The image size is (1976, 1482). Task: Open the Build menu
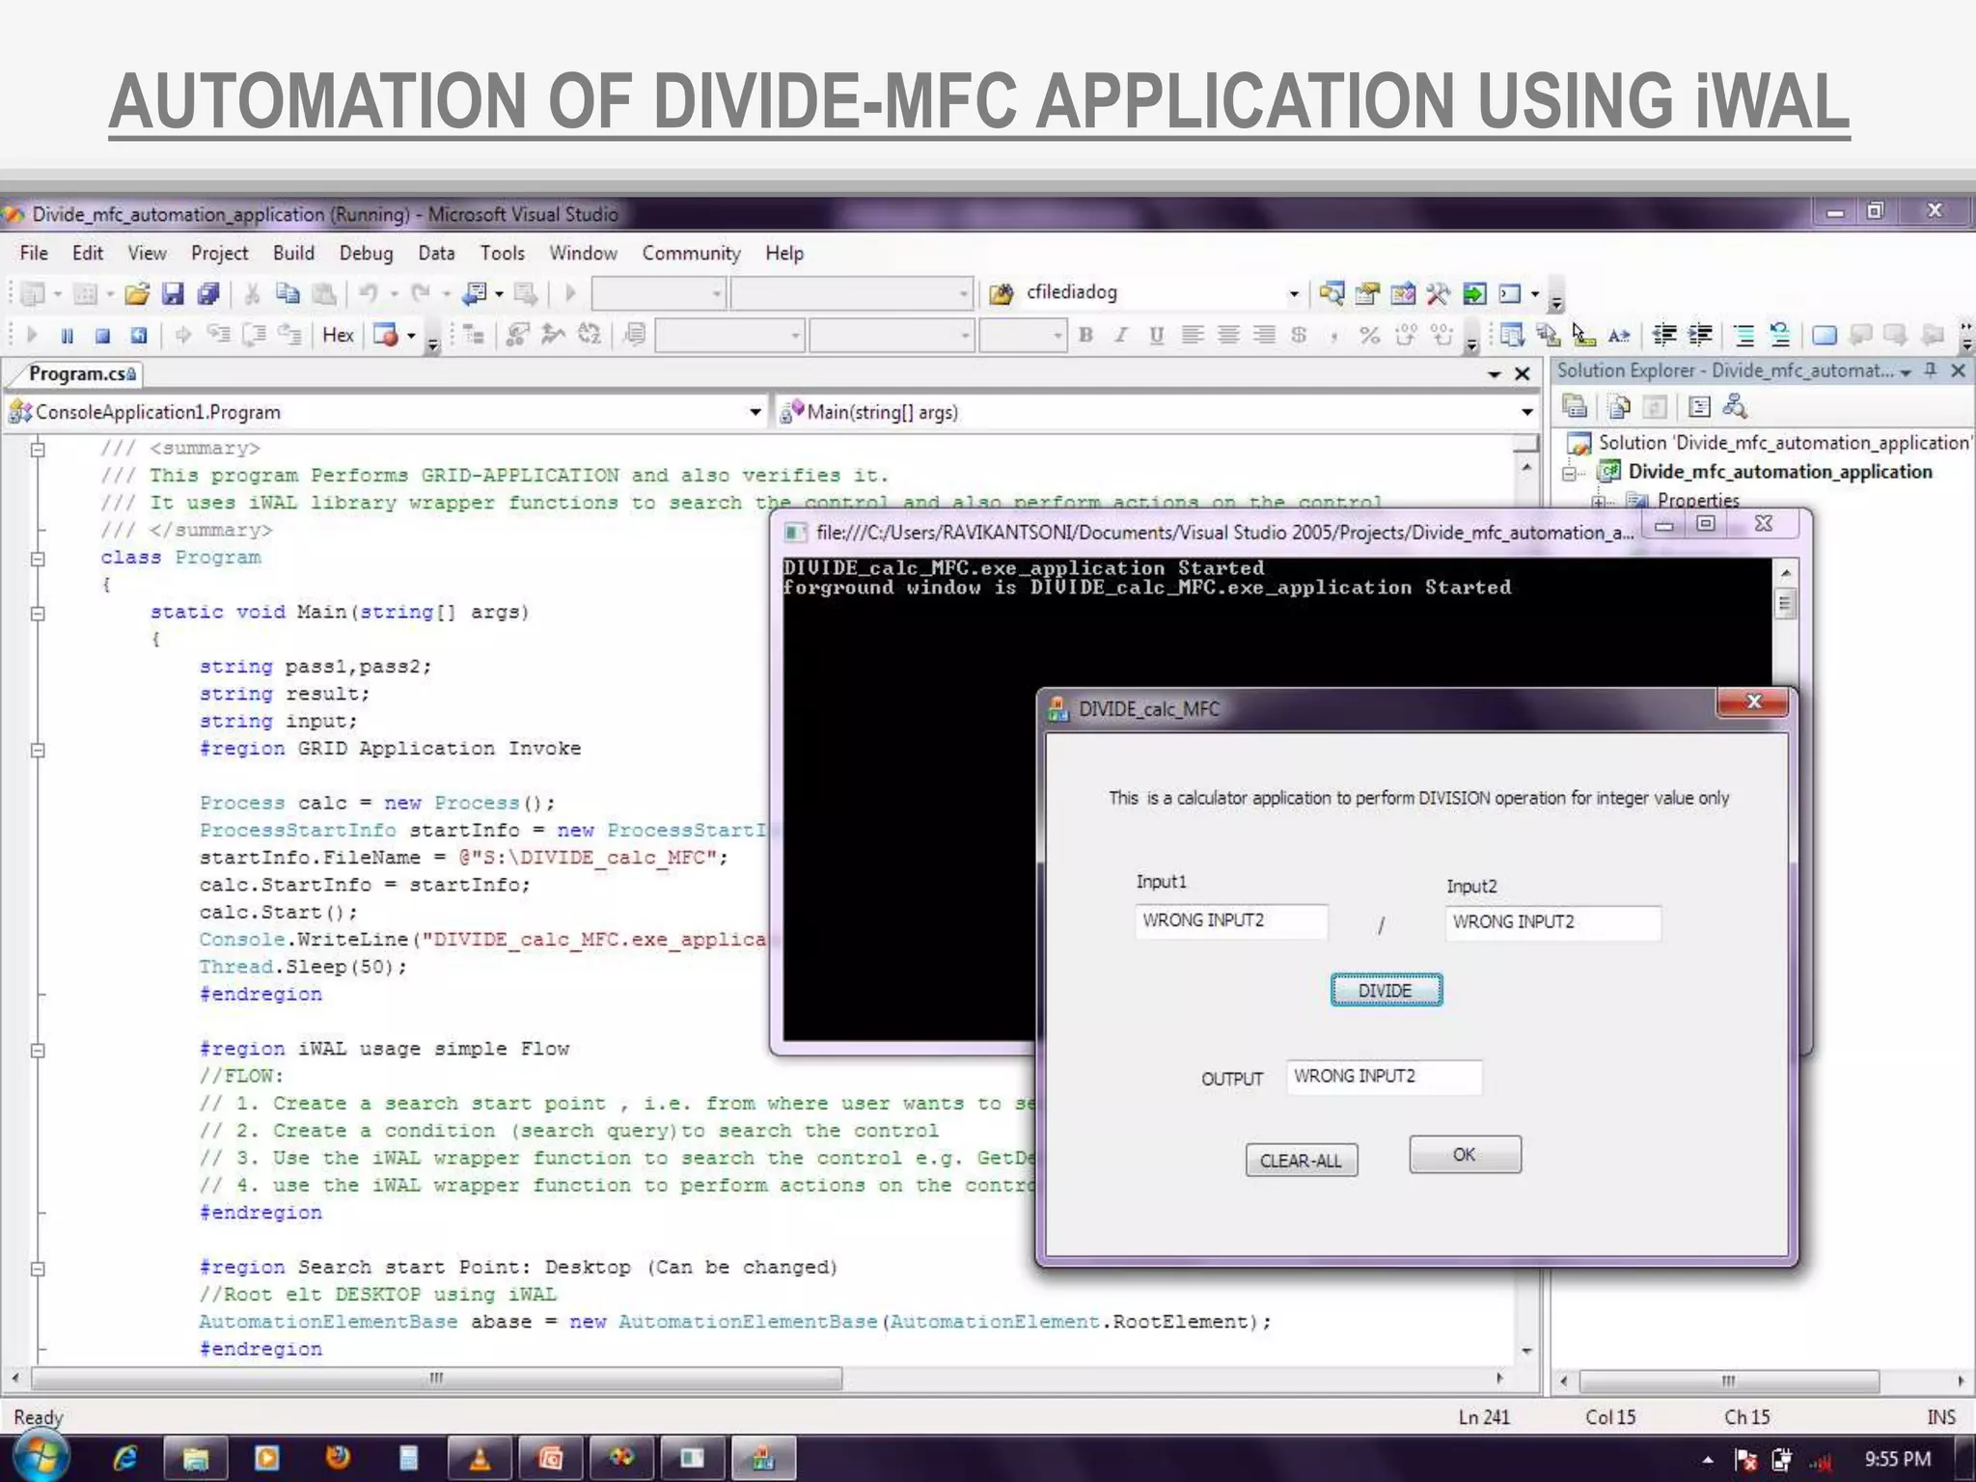click(x=293, y=253)
